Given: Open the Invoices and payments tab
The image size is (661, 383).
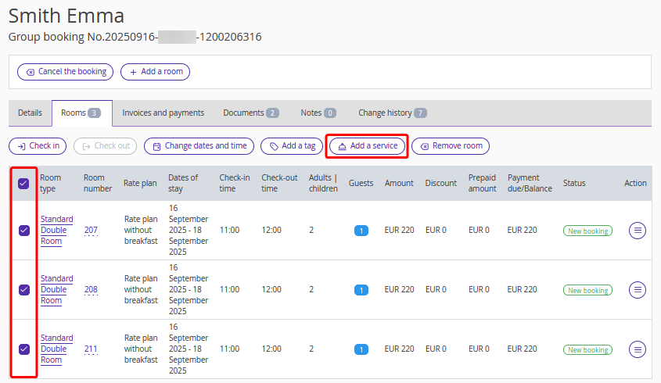Looking at the screenshot, I should [163, 113].
